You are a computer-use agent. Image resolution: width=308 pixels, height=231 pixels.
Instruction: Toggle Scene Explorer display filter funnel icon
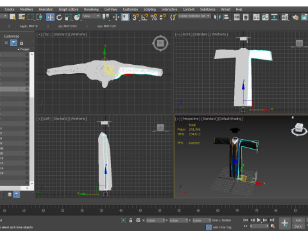[x=13, y=43]
